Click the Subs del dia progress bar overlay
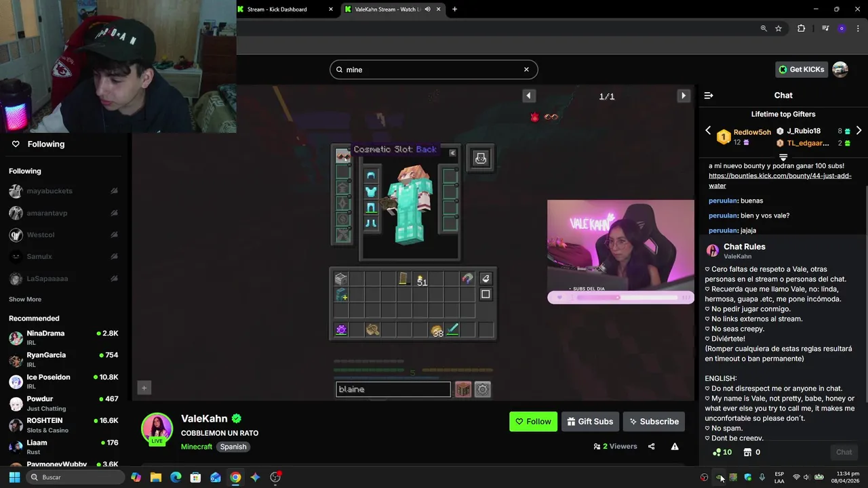 (620, 297)
